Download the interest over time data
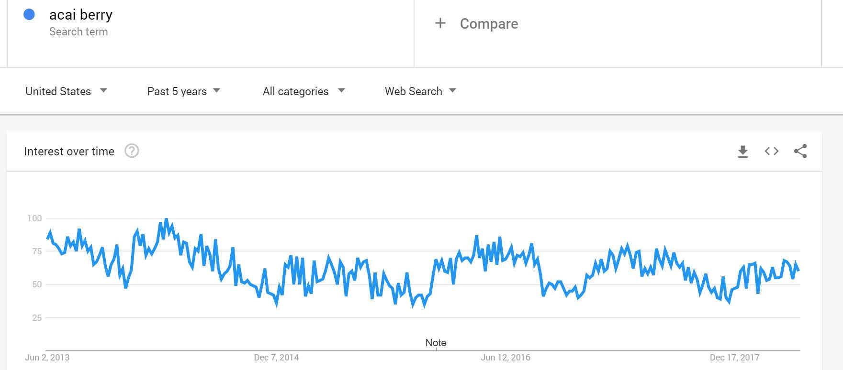 (x=742, y=152)
